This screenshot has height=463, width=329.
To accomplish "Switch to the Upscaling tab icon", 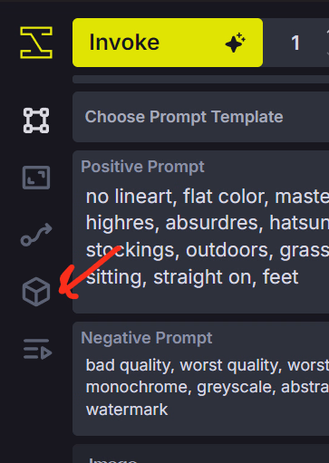I will tap(36, 178).
